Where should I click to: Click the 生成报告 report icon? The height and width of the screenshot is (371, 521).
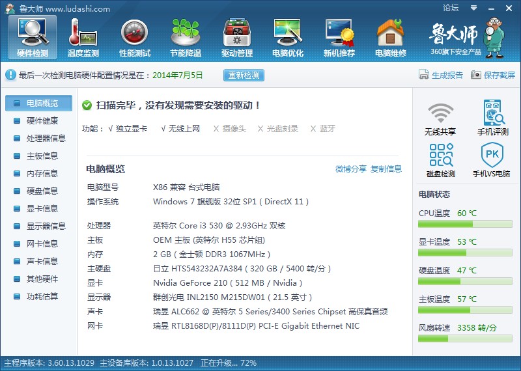click(x=424, y=75)
